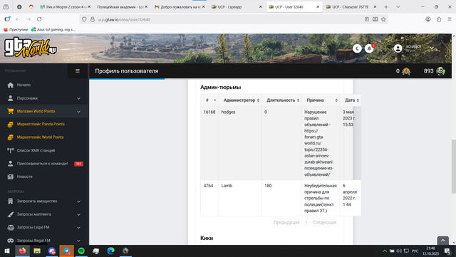Sort by Администратор column
Image resolution: width=456 pixels, height=257 pixels.
pos(240,100)
